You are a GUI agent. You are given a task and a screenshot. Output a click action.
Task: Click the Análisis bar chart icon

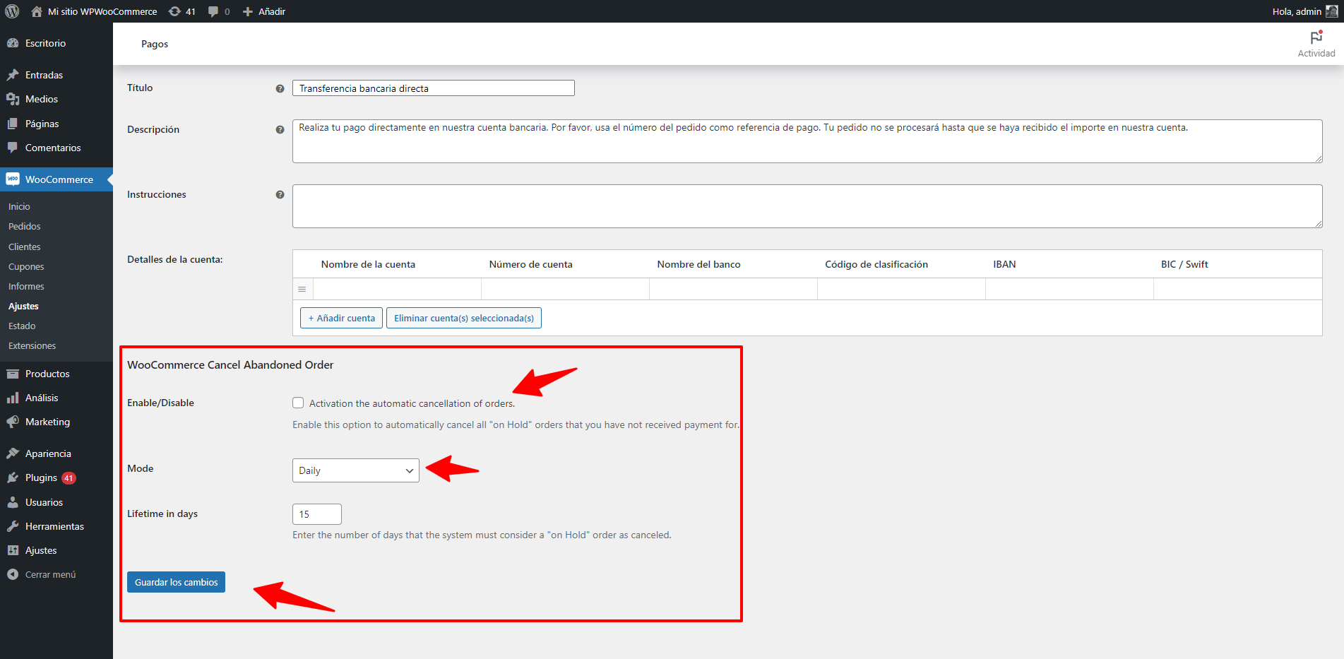13,398
